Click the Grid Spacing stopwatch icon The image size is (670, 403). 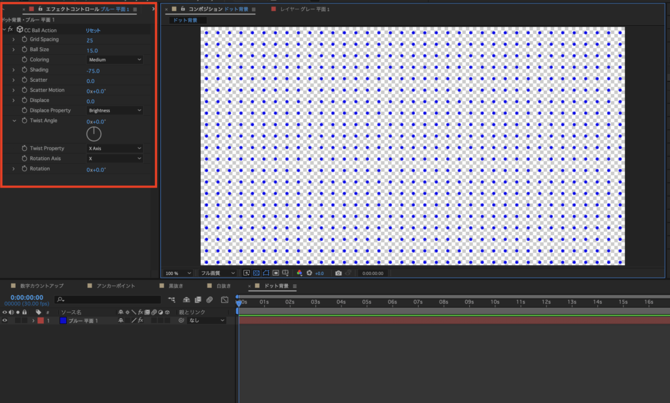coord(24,40)
